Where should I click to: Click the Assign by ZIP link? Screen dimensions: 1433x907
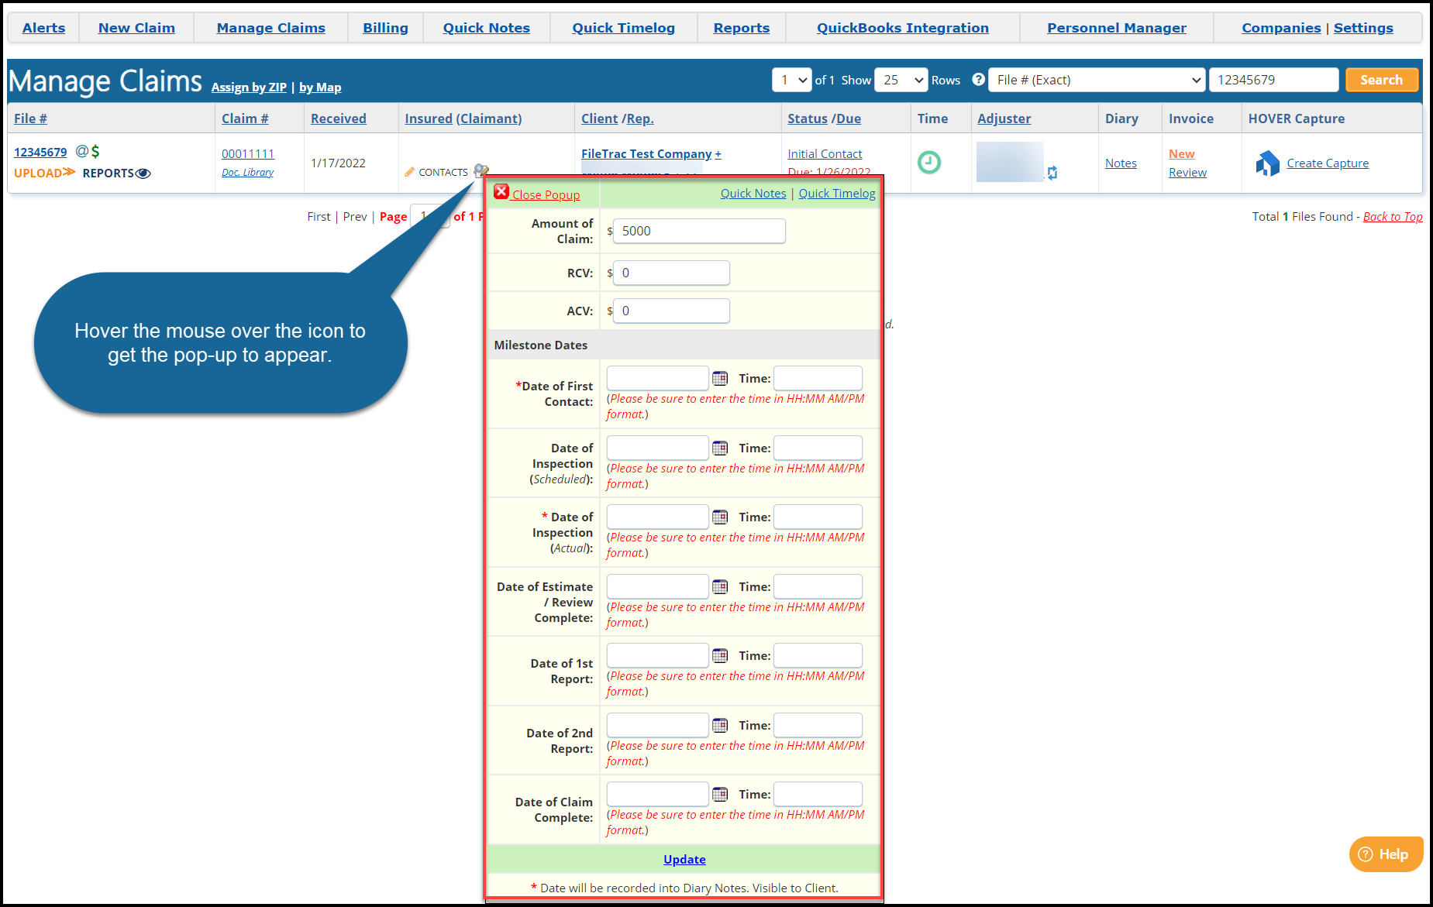pos(249,87)
